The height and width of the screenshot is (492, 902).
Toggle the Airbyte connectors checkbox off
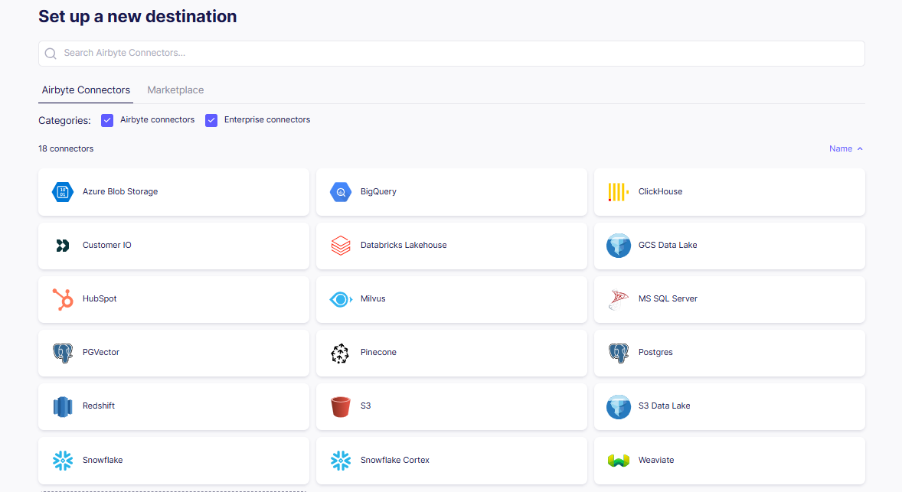tap(106, 120)
